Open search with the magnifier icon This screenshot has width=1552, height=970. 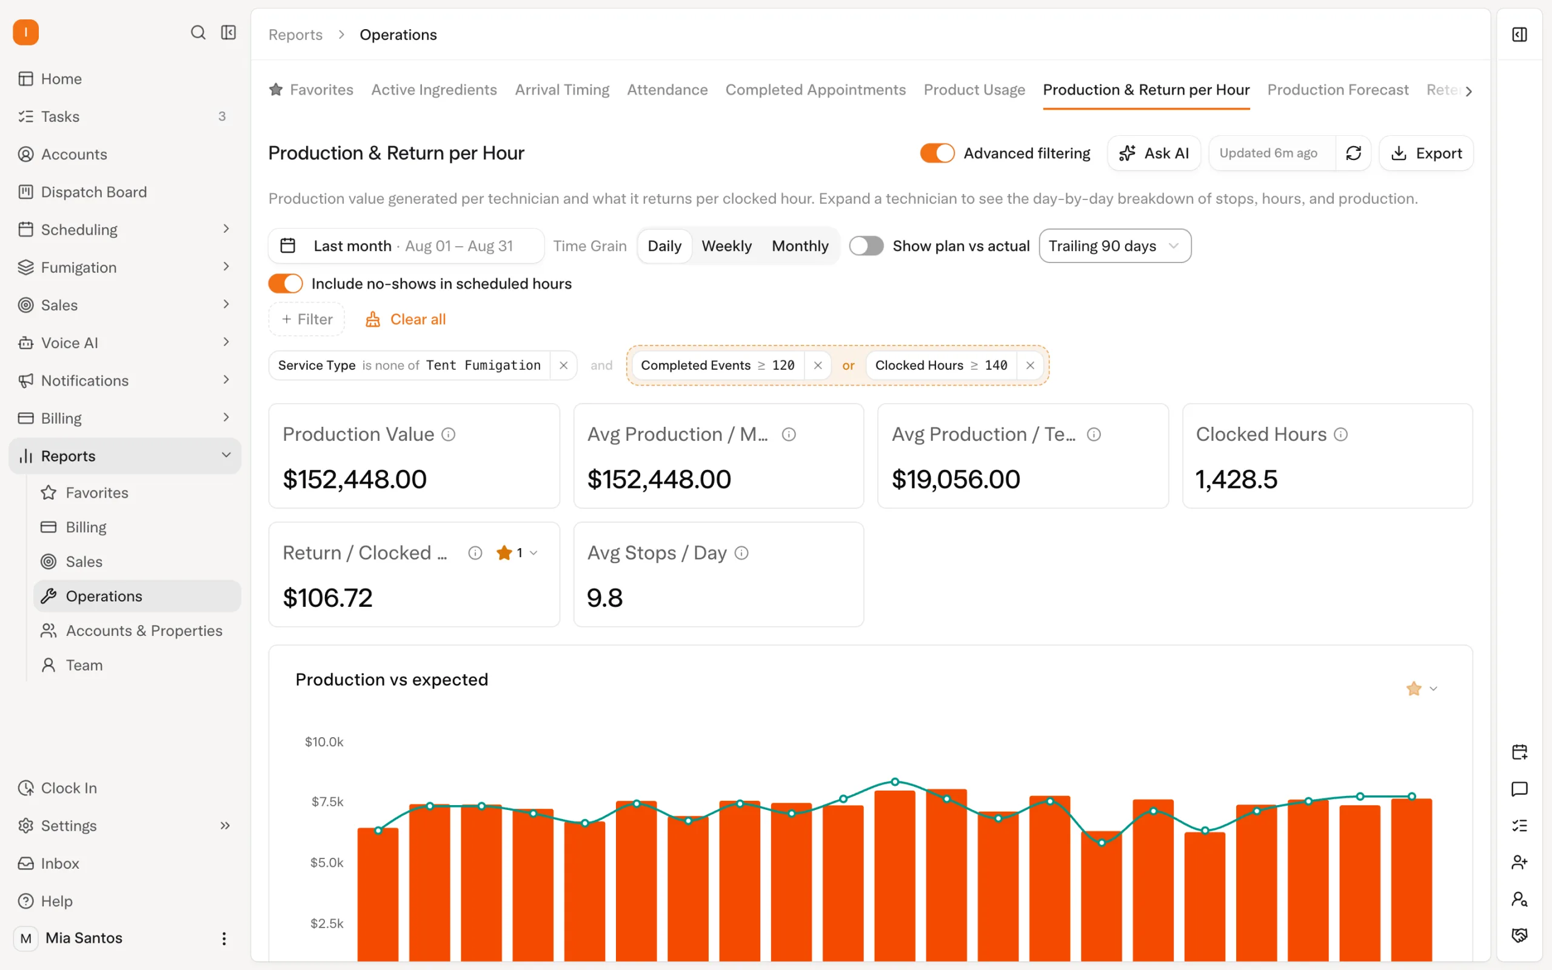[x=198, y=32]
